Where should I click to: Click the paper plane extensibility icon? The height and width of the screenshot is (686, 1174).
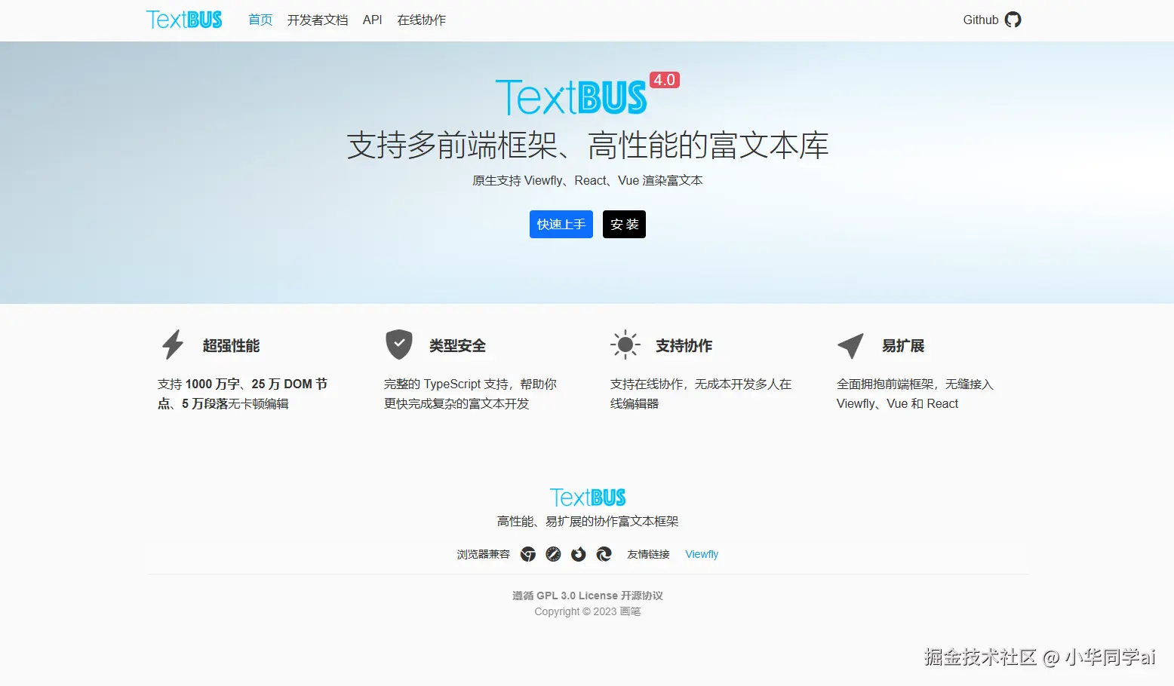[851, 345]
